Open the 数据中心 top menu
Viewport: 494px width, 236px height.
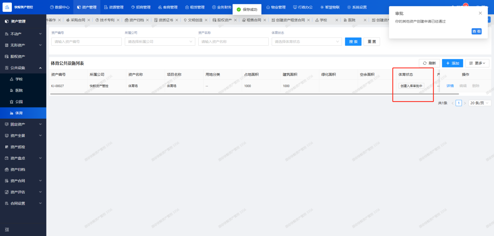pos(60,7)
